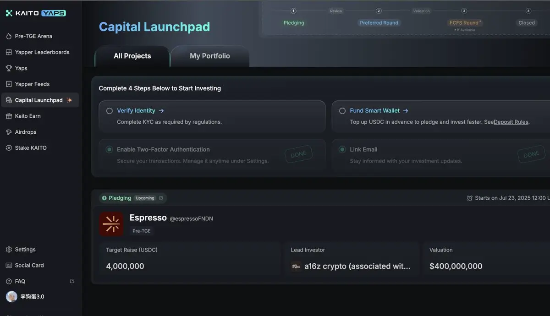Click step 4 Closed in tracker
Viewport: 550px width, 316px height.
527,23
